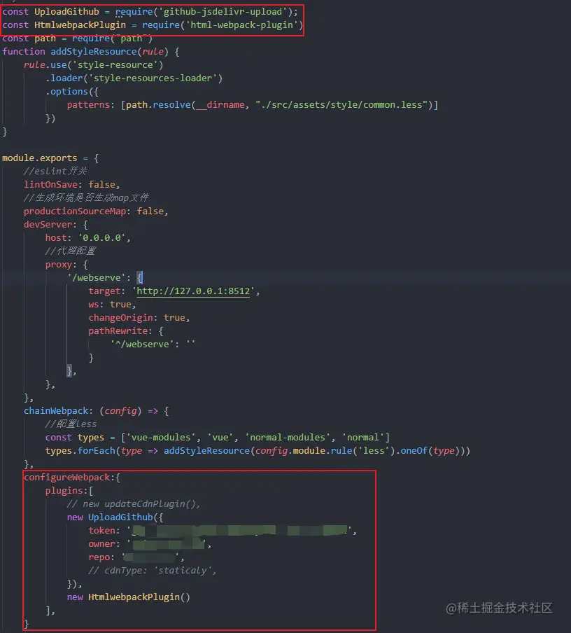Click the '//eslint' comment line
Viewport: 571px width, 633px height.
pyautogui.click(x=55, y=171)
